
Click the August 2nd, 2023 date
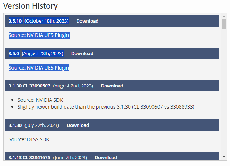click(x=73, y=86)
